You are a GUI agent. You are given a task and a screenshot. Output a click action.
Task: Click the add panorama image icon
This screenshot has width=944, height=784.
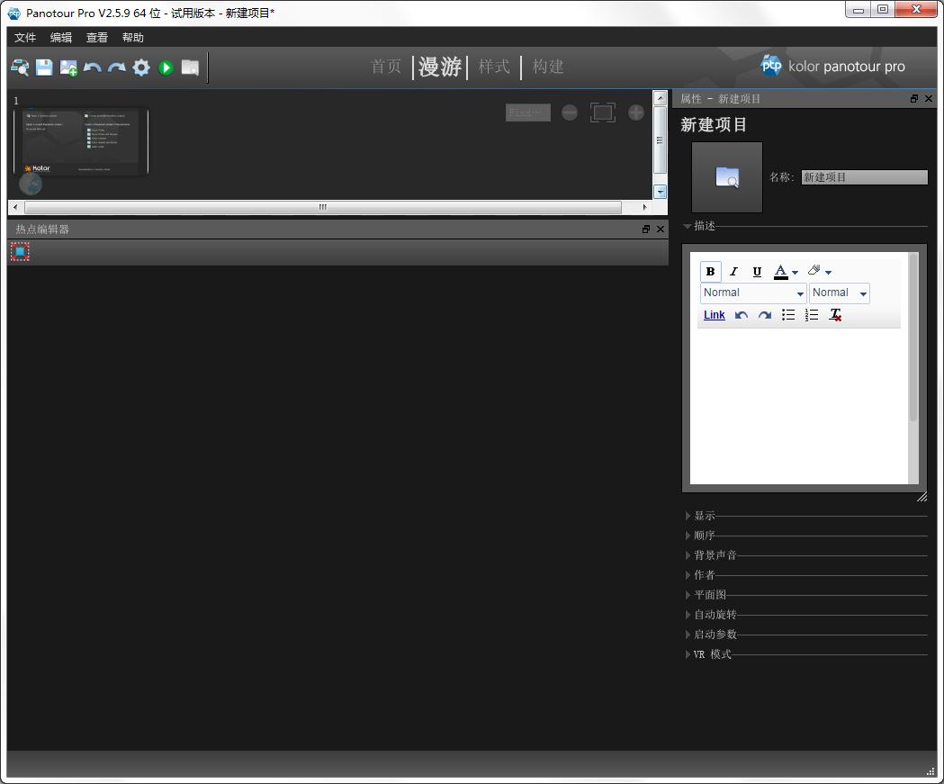coord(68,68)
